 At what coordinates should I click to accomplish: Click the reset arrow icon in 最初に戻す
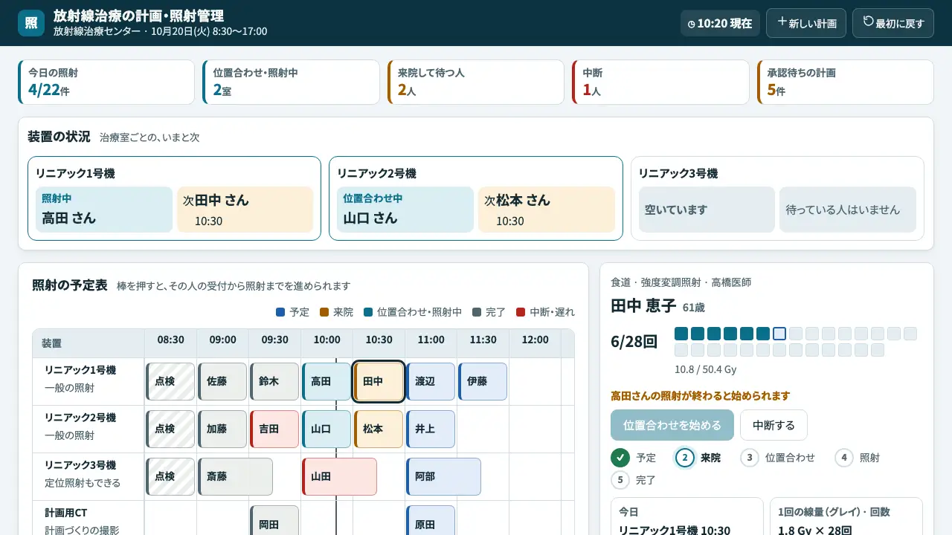pyautogui.click(x=868, y=22)
